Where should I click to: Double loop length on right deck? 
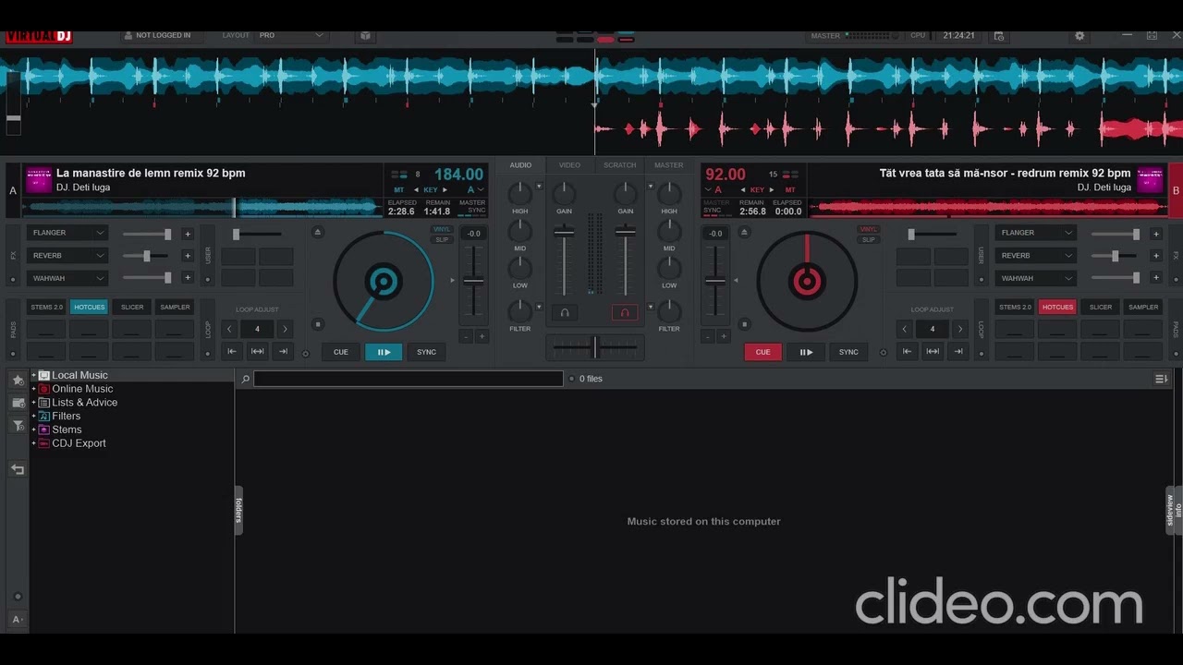(959, 329)
